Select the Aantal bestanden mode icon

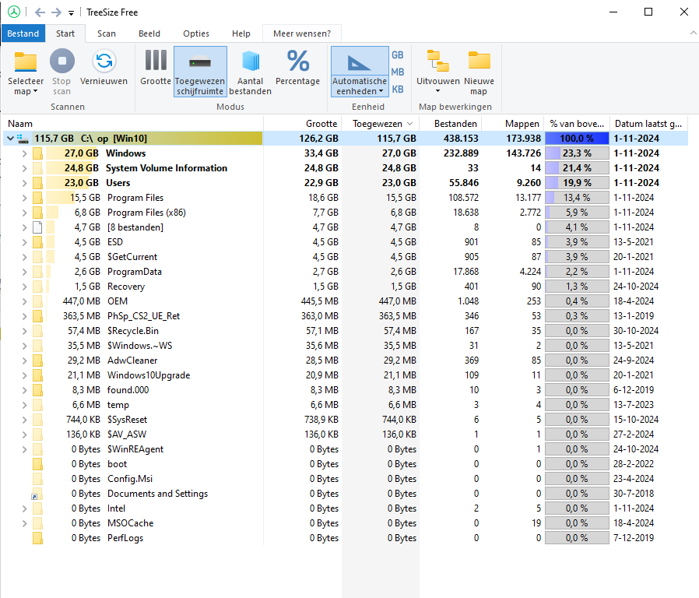click(250, 62)
